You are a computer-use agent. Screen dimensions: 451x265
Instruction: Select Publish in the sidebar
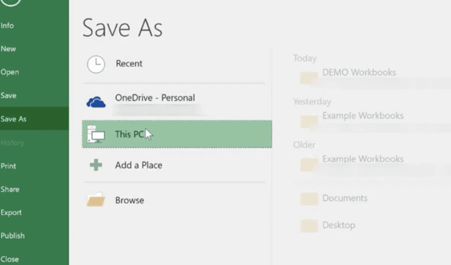[x=12, y=235]
